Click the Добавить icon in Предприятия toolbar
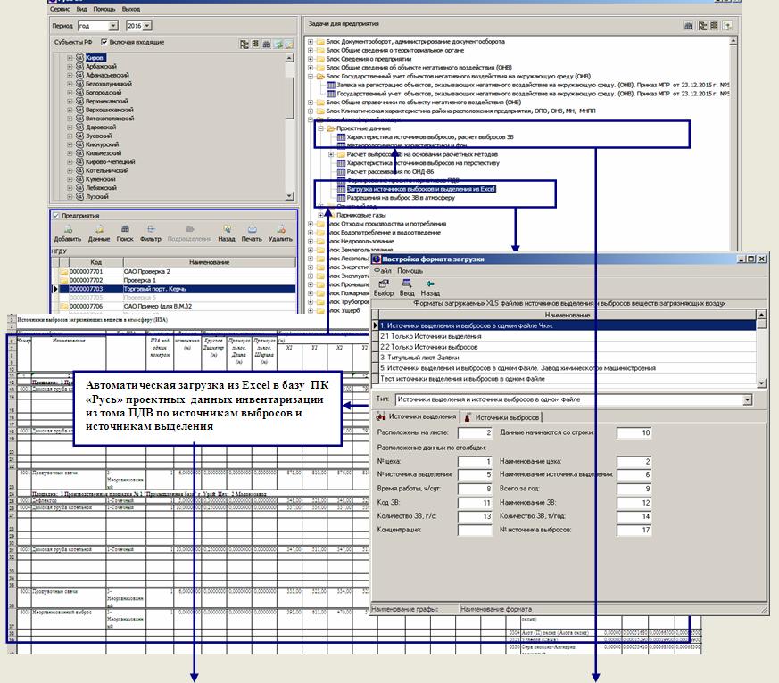Image resolution: width=779 pixels, height=683 pixels. 67,229
